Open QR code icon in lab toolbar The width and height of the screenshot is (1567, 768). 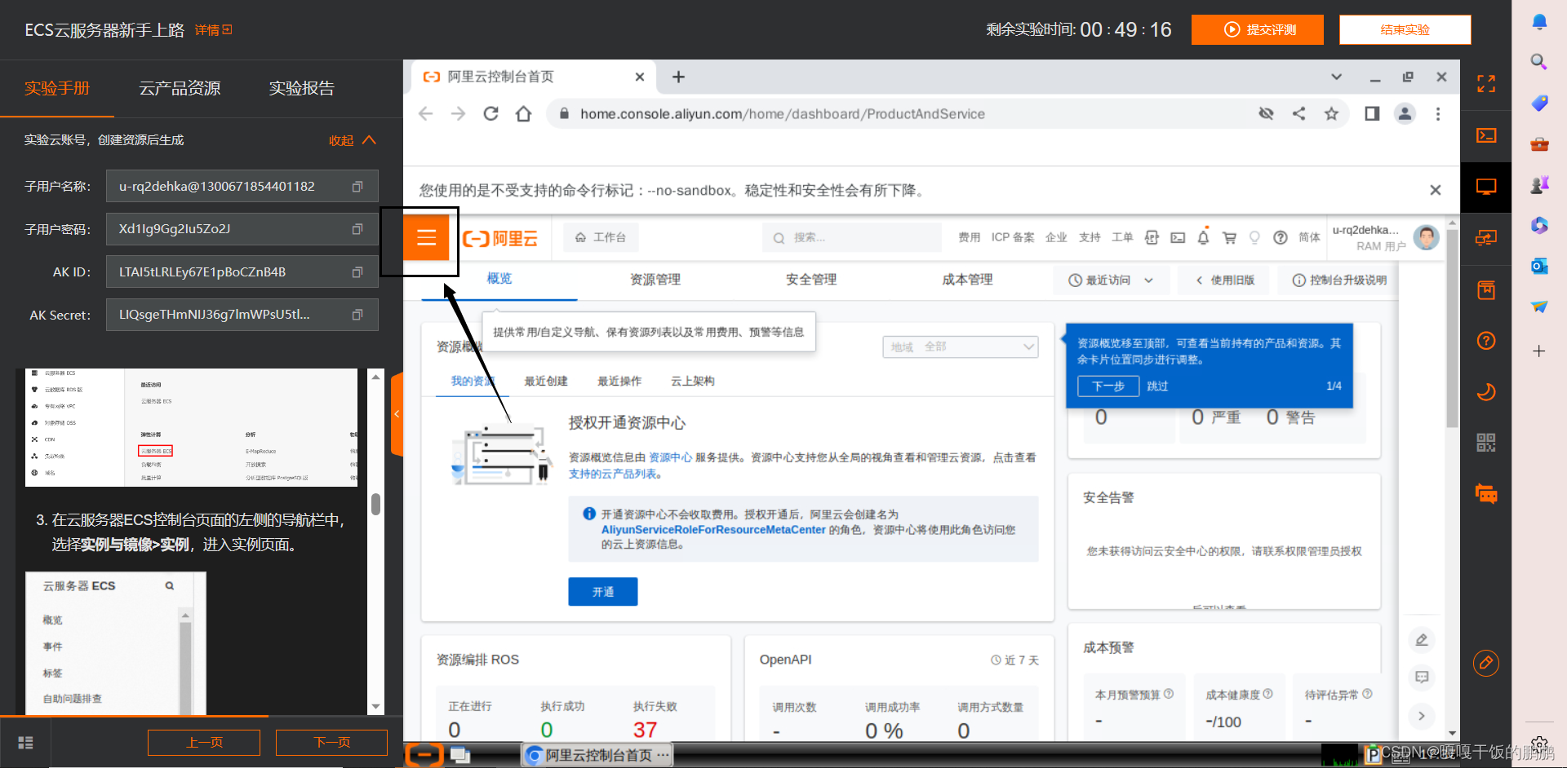tap(1486, 443)
